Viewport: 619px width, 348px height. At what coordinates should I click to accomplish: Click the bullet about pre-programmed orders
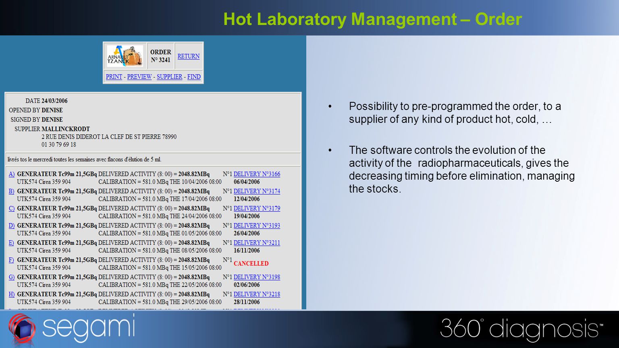coord(455,113)
